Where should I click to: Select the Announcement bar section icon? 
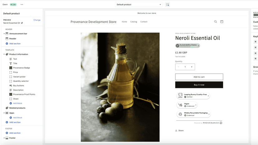click(x=7, y=34)
